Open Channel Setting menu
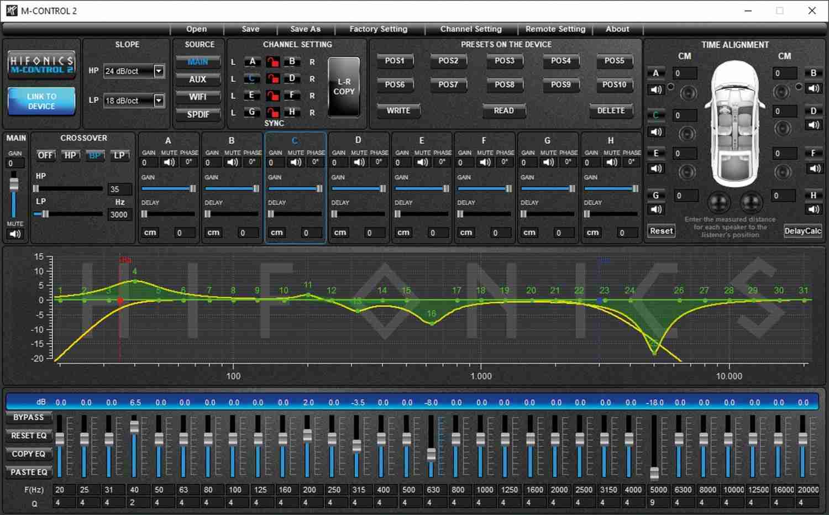The image size is (829, 515). 471,29
